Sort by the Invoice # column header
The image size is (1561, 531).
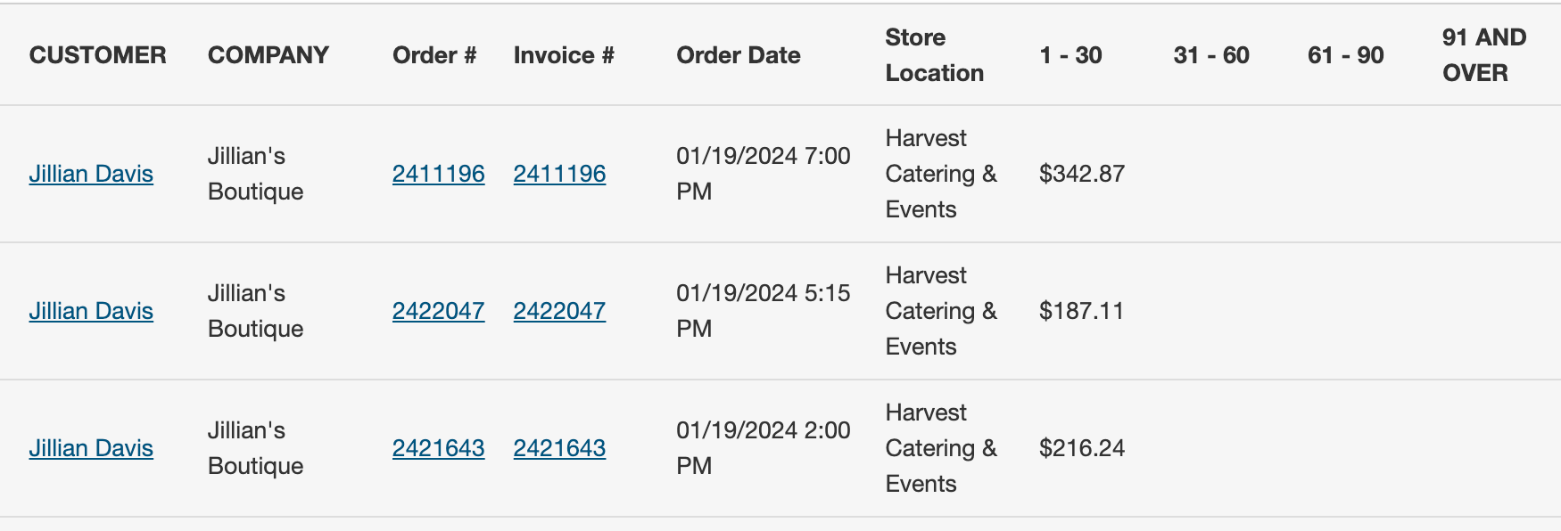click(x=563, y=54)
